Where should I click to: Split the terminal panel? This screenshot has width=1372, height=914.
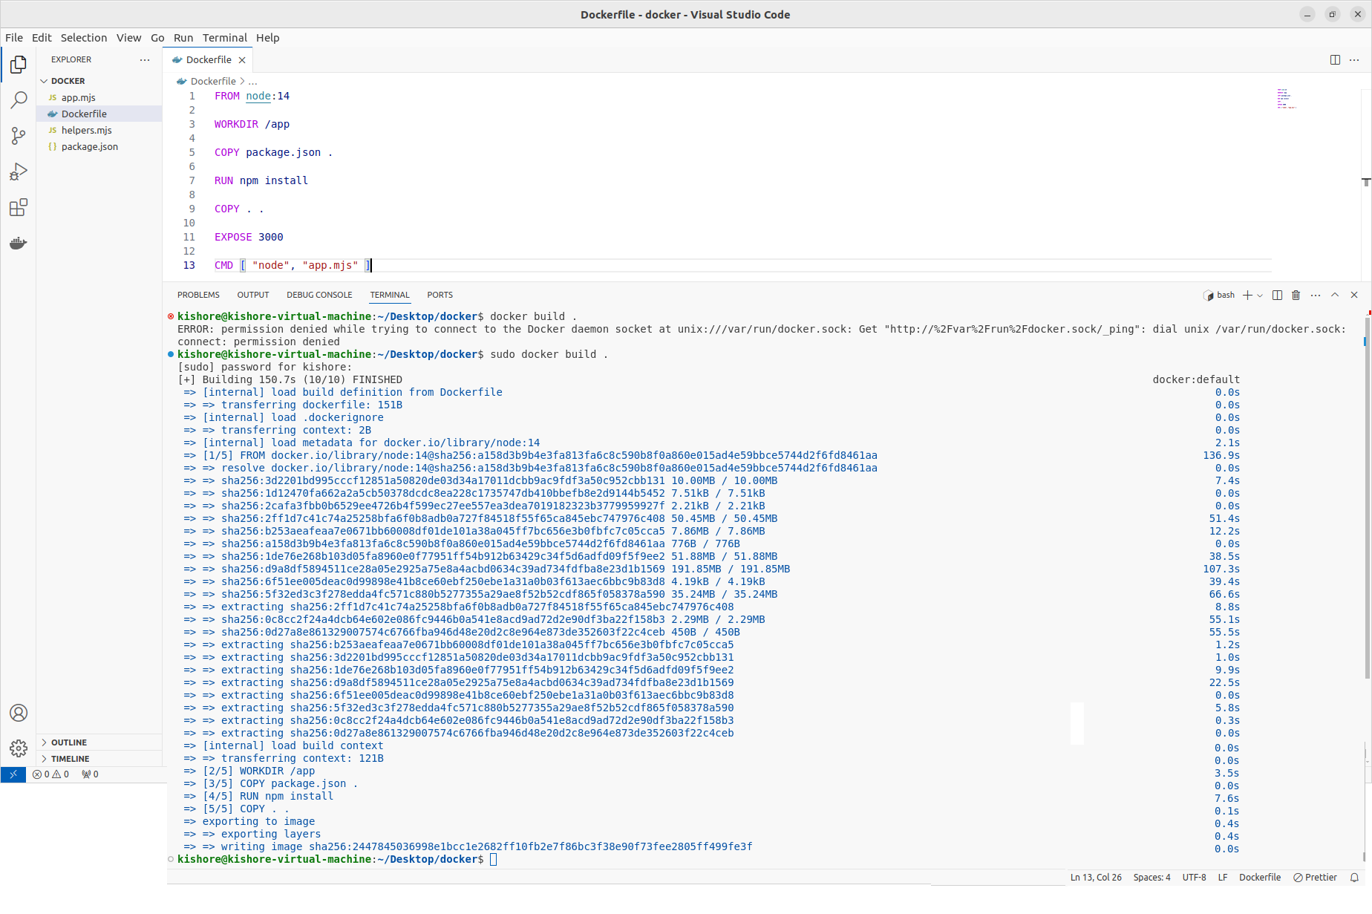[1277, 295]
